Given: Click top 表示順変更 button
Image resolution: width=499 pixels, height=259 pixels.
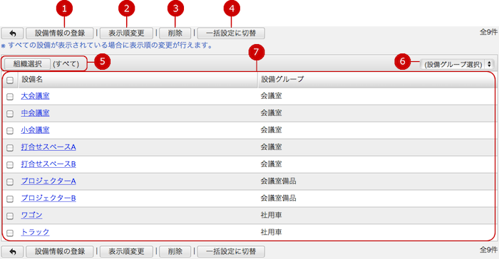Looking at the screenshot, I should tap(126, 33).
